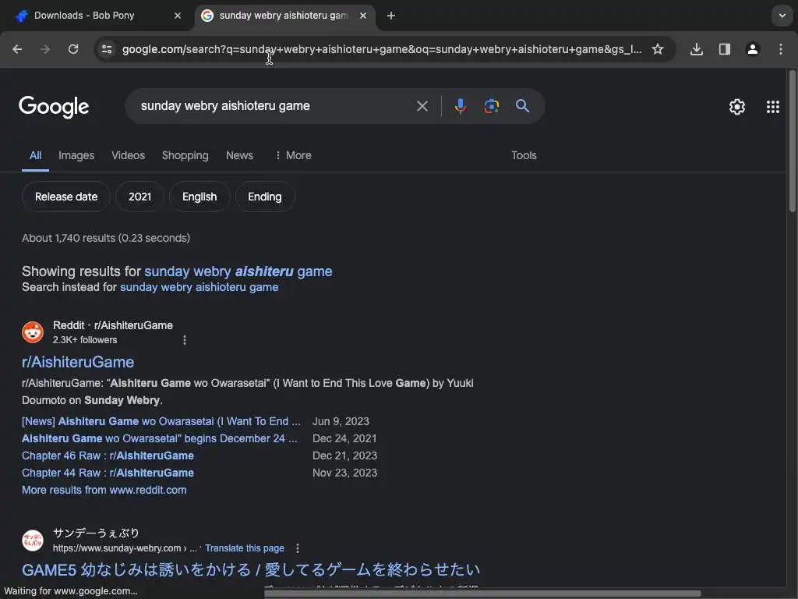Close the Downloads - Bob Pony tab
Screen dimensions: 798x599
(178, 16)
